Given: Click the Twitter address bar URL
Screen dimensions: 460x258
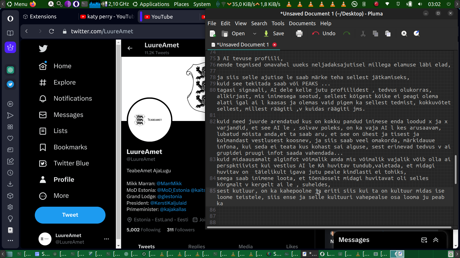Looking at the screenshot, I should 102,31.
